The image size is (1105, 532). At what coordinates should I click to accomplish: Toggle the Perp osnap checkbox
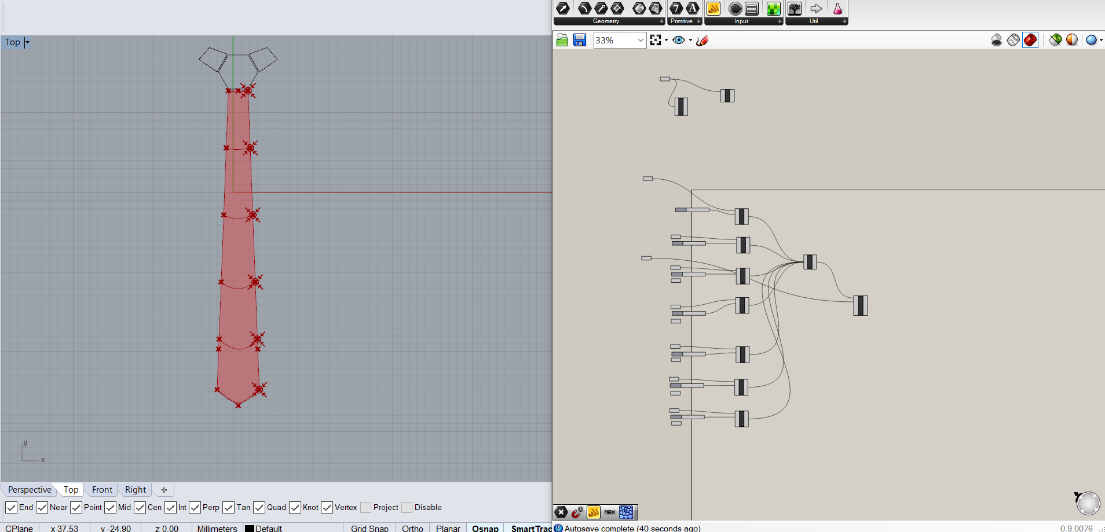coord(195,507)
